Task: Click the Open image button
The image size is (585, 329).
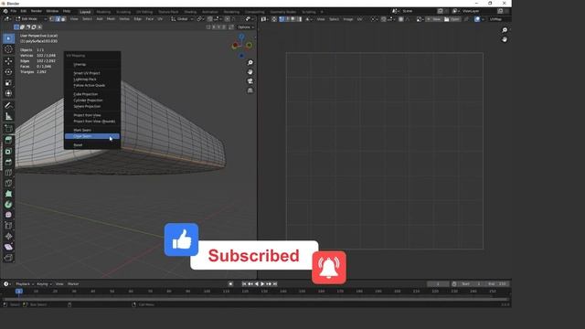Action: tap(452, 19)
